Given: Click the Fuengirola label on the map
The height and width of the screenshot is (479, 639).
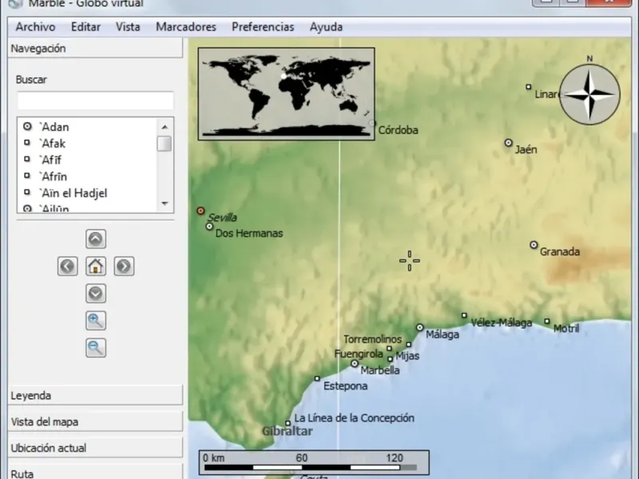Looking at the screenshot, I should 359,354.
